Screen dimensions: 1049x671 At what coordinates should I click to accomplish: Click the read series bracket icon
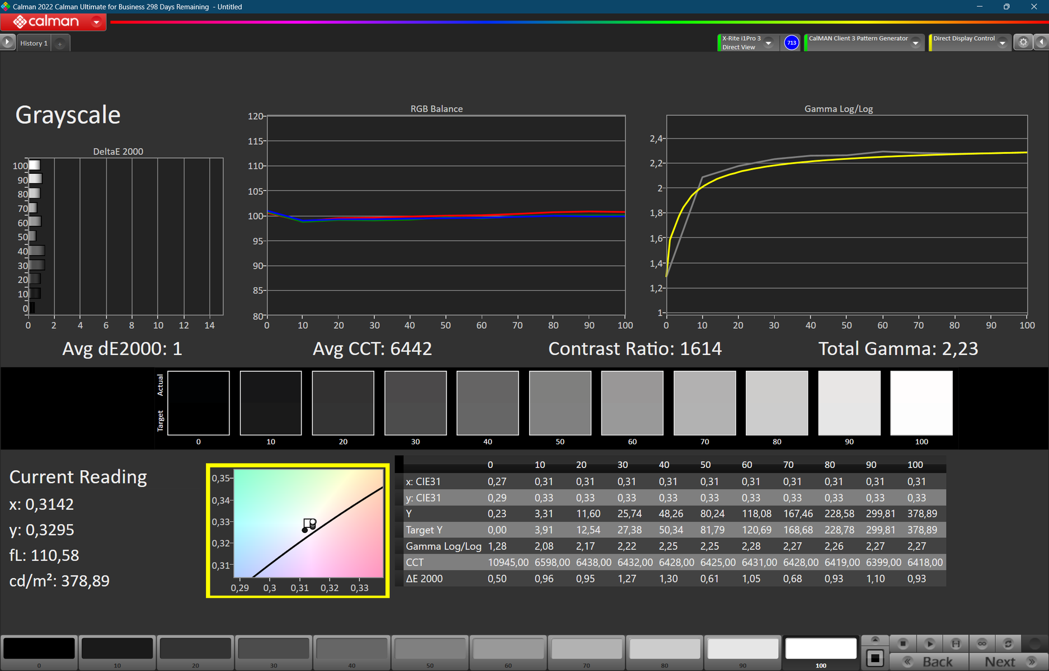pyautogui.click(x=956, y=644)
